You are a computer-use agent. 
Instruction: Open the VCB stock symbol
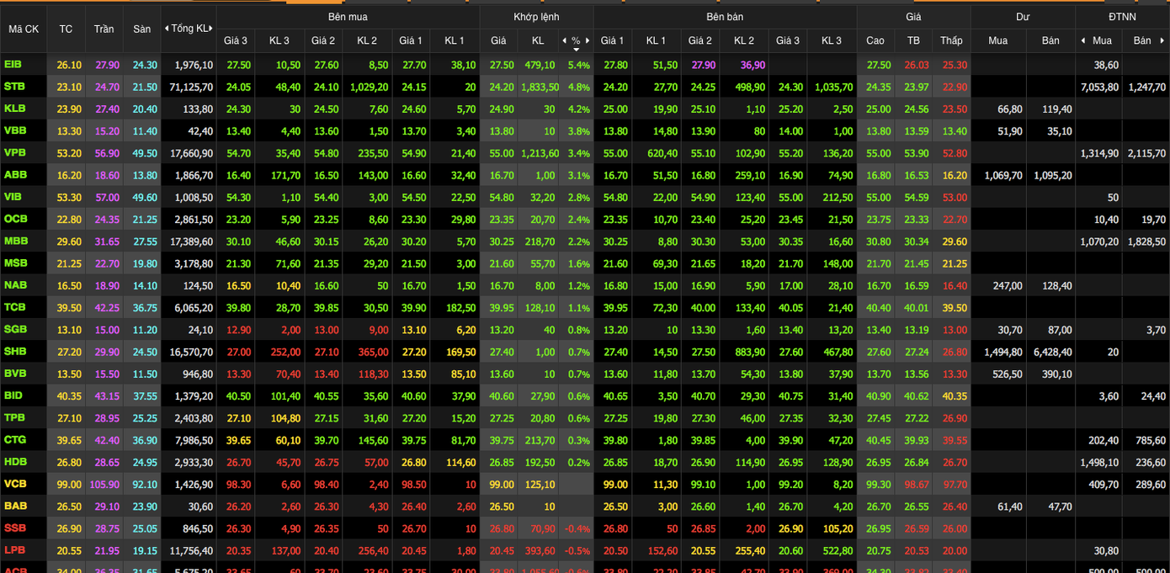point(14,484)
